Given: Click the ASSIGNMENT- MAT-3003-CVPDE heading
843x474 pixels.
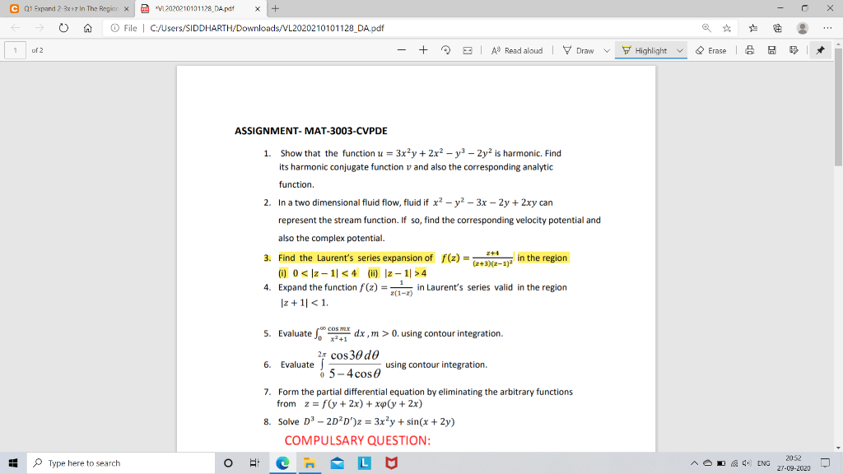Looking at the screenshot, I should pos(310,131).
